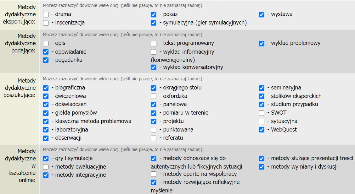Enable metody oparte na współpracy
355x194 pixels.
click(x=154, y=174)
